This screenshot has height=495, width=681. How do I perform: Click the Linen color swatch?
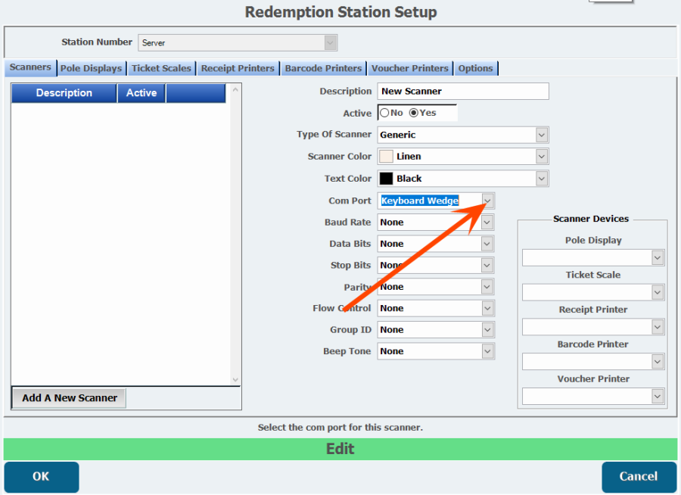click(x=386, y=157)
